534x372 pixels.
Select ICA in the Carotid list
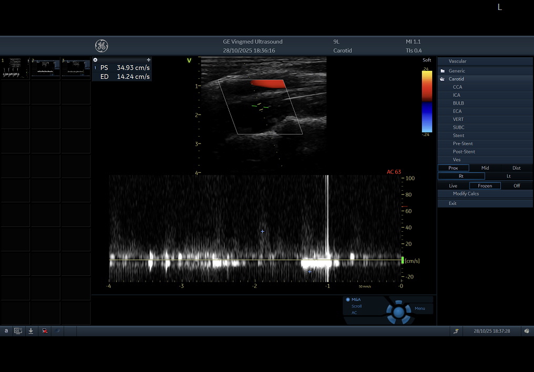click(x=456, y=95)
